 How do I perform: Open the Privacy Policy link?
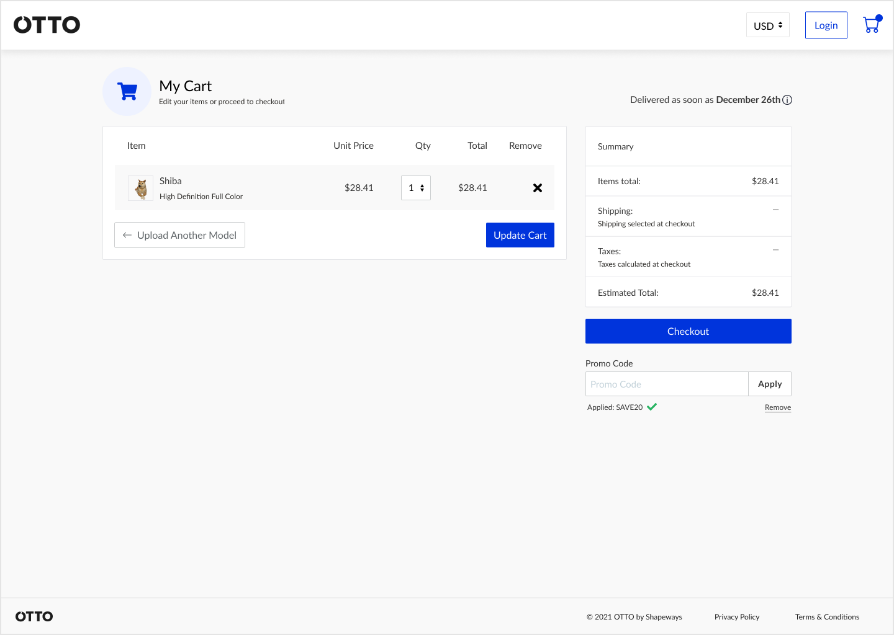[737, 617]
